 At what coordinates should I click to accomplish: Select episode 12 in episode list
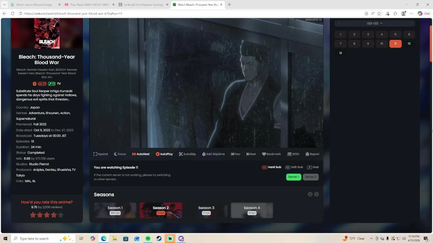(409, 44)
